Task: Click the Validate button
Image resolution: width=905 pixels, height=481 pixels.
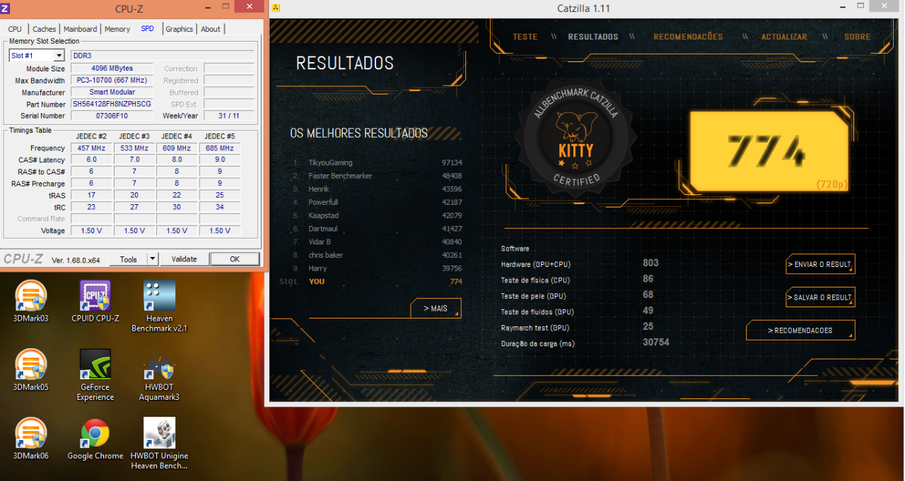Action: [185, 259]
